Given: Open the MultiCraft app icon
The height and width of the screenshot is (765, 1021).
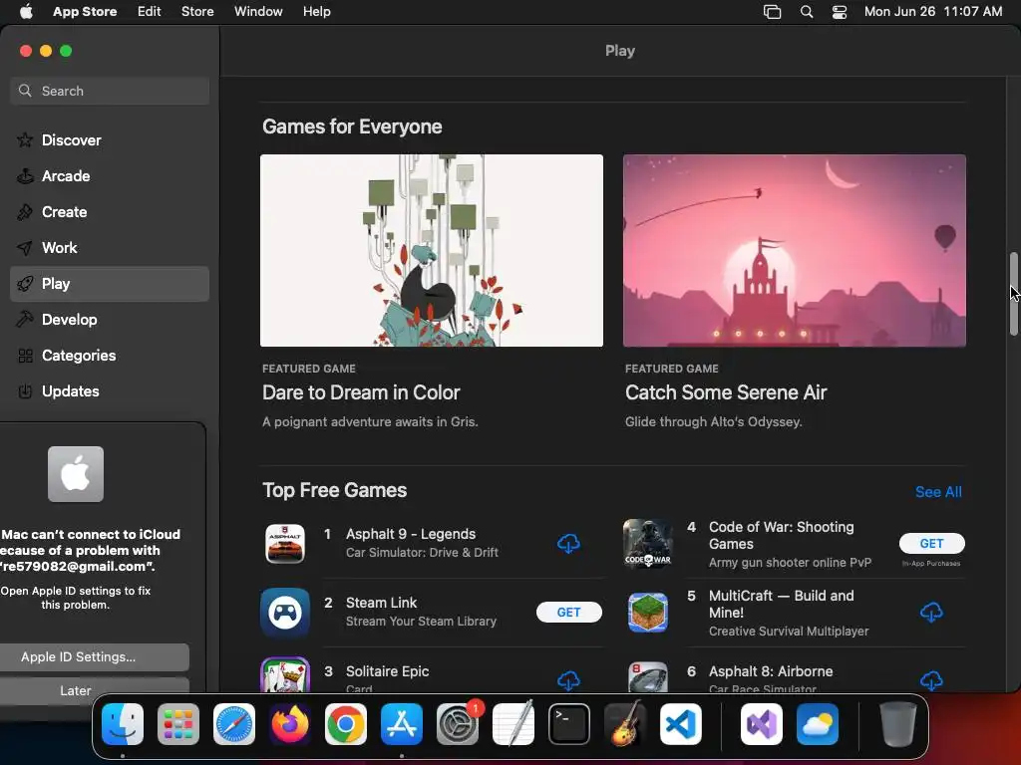Looking at the screenshot, I should [648, 613].
